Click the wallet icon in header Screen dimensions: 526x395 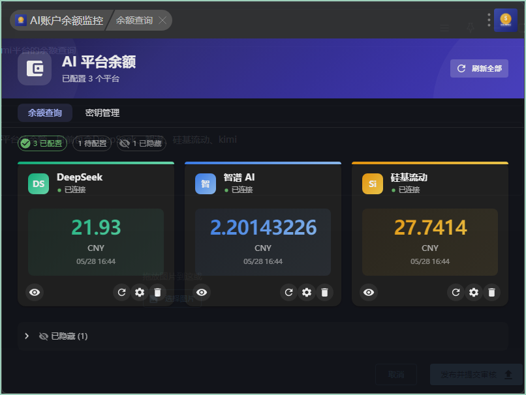pos(35,68)
